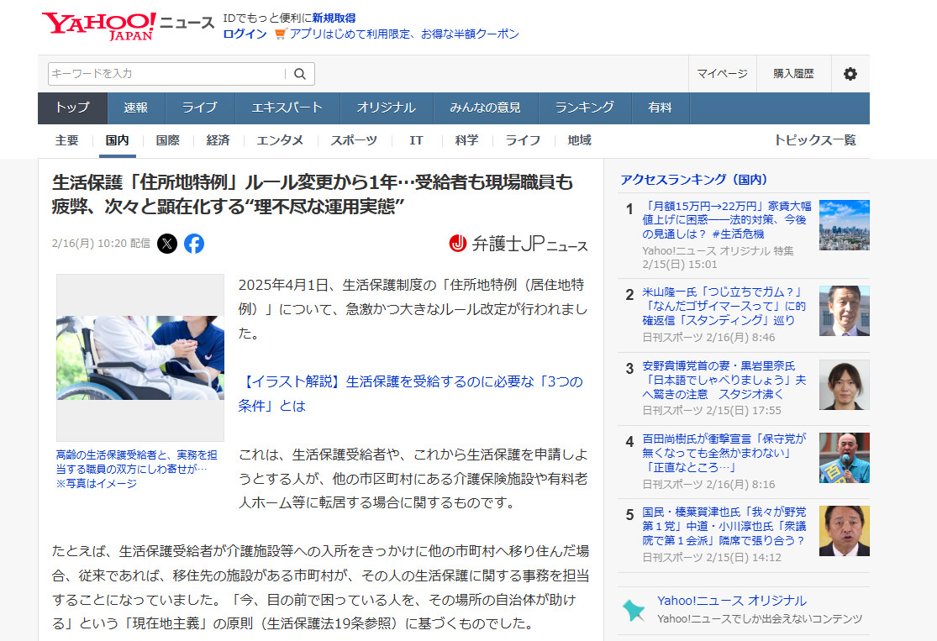Click the search magnifier icon
Screen dimensions: 937x641
[300, 74]
